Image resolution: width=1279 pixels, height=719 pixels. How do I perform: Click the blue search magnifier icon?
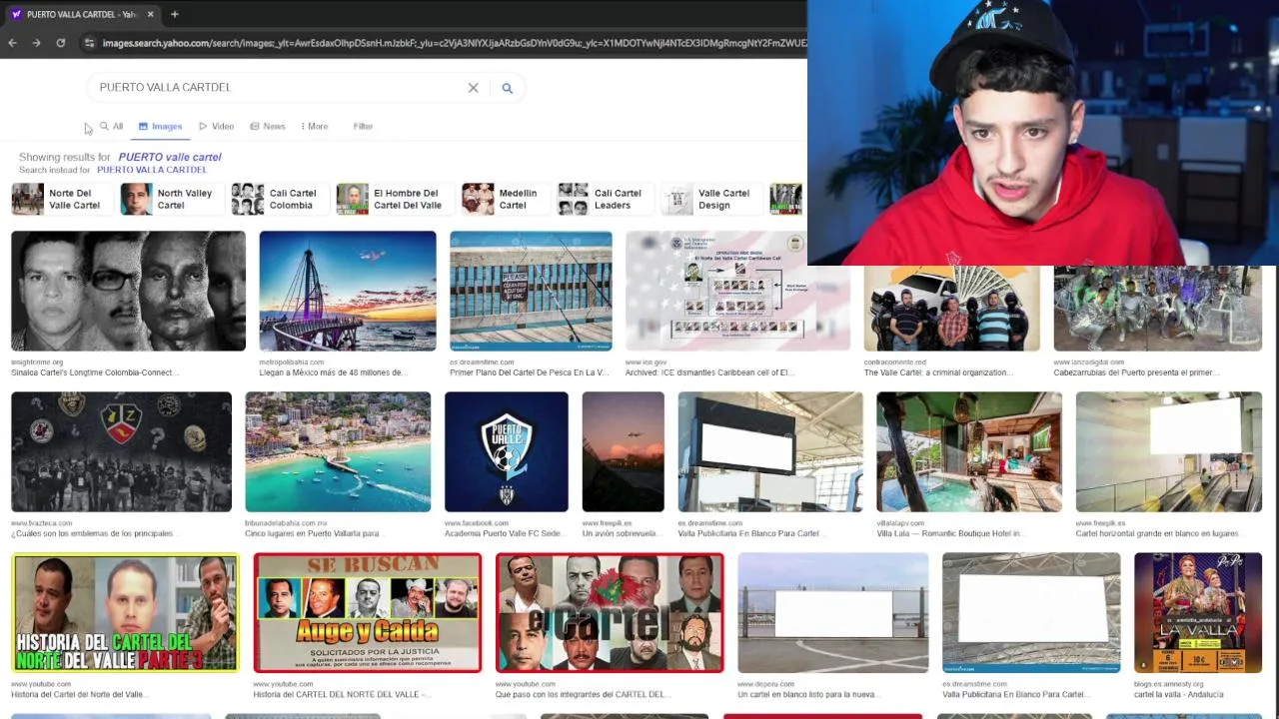tap(507, 88)
